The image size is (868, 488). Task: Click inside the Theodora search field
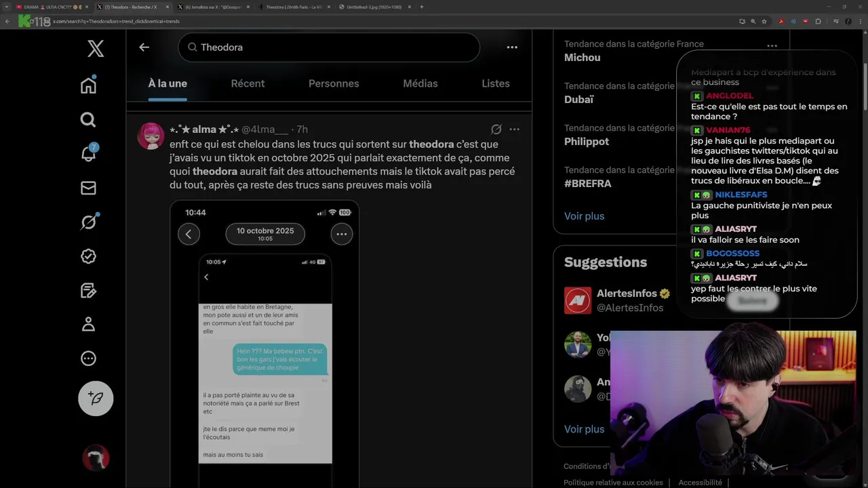coord(329,47)
